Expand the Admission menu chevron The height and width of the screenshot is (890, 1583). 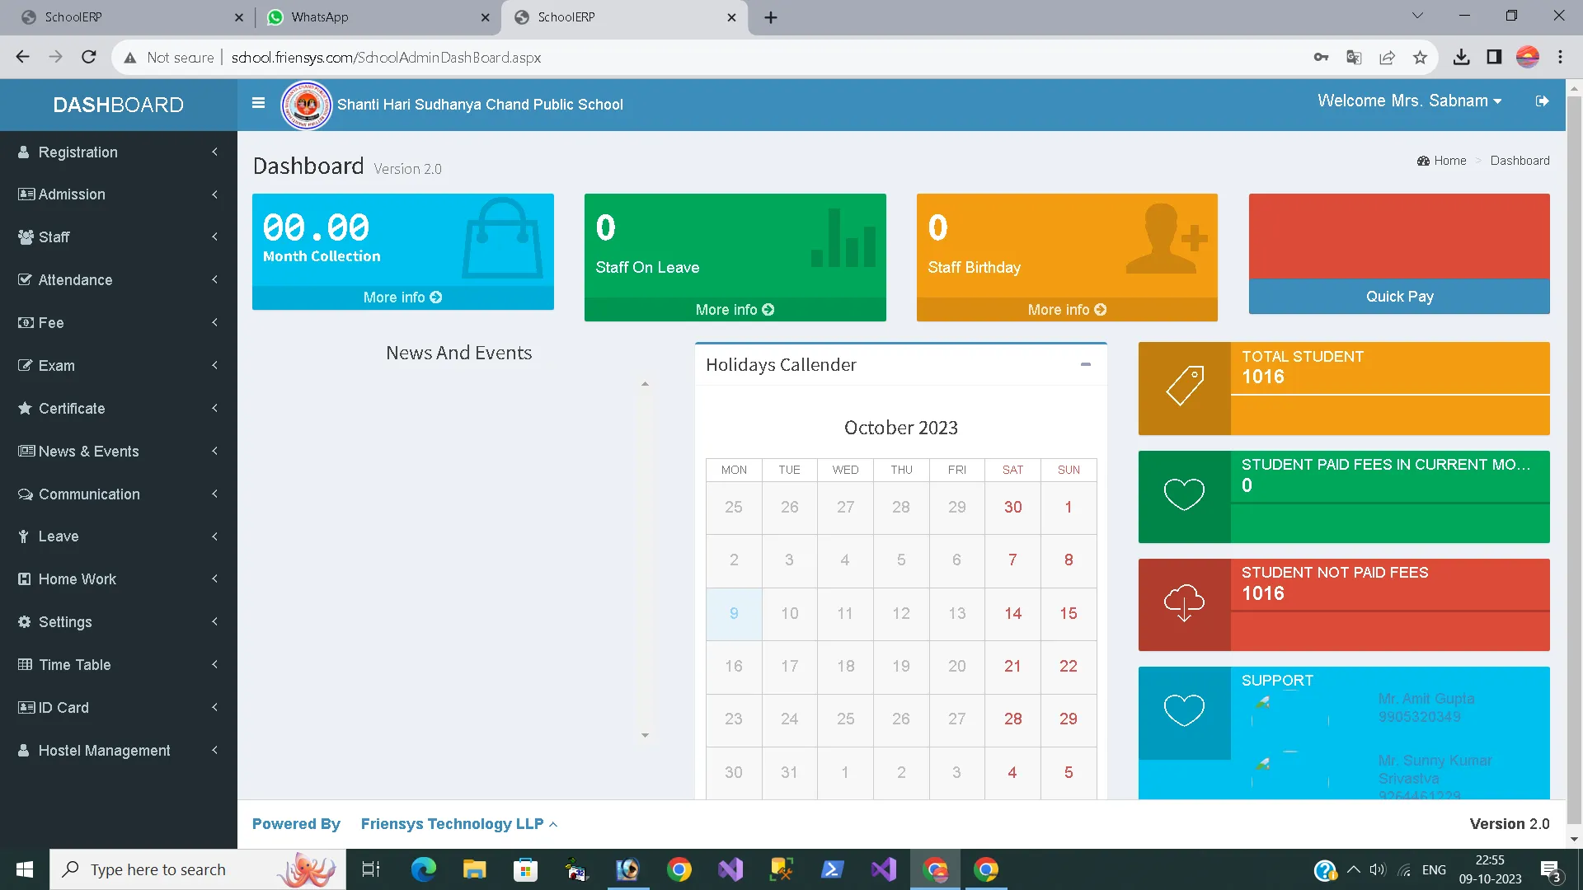click(x=214, y=194)
